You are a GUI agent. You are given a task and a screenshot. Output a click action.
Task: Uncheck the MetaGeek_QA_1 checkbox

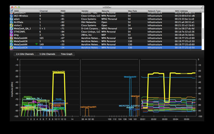coord(12,28)
